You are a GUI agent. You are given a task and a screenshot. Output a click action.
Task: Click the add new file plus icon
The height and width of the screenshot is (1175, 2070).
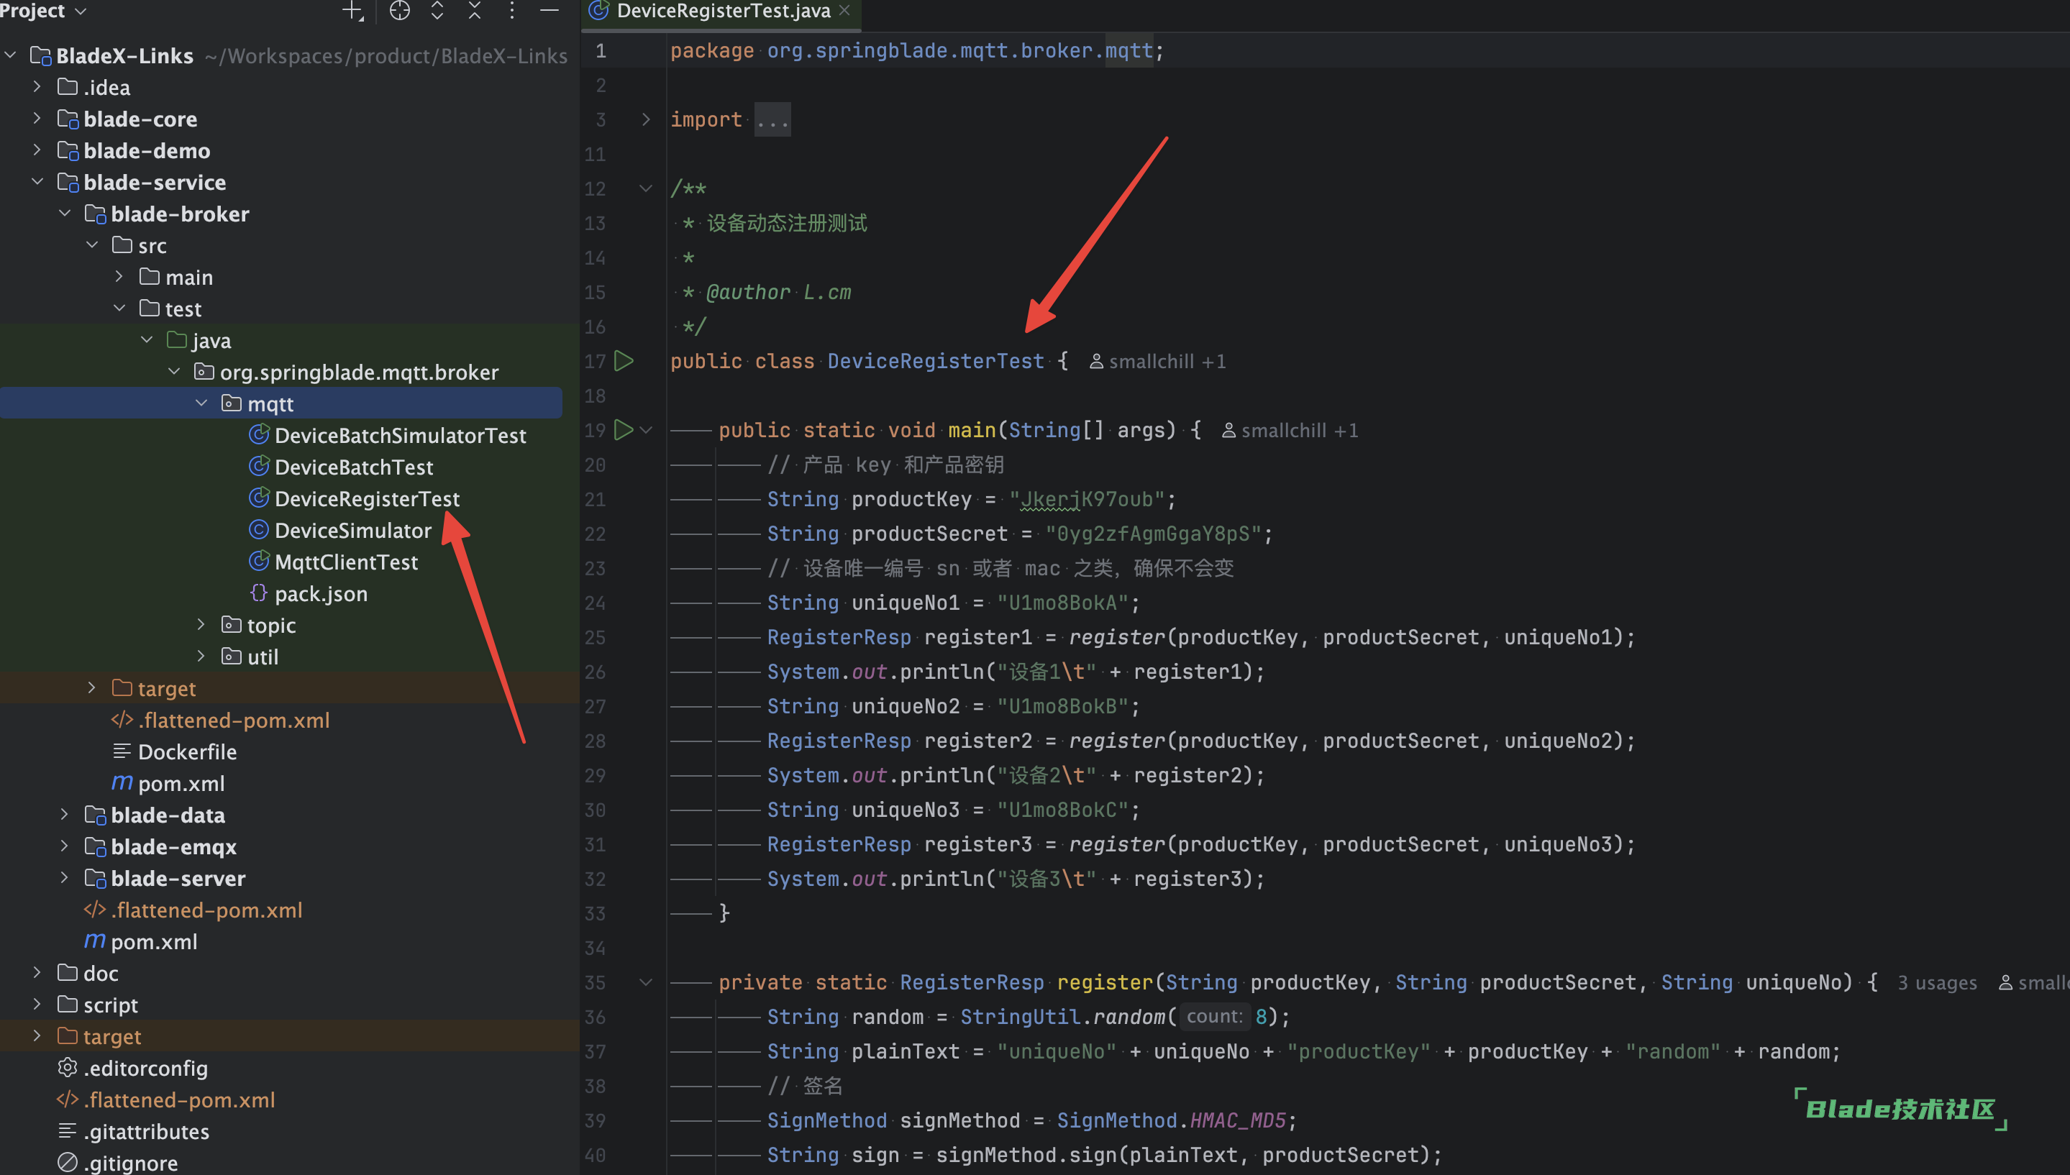pos(352,11)
